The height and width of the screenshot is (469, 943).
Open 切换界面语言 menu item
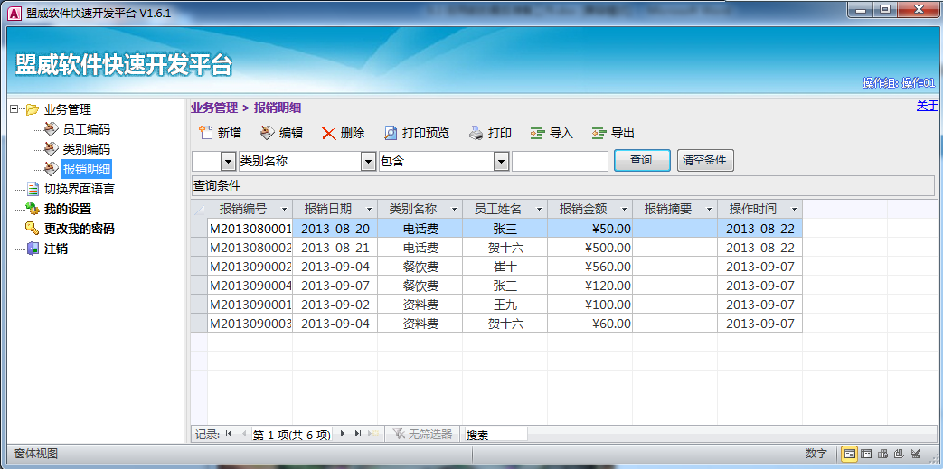click(80, 190)
